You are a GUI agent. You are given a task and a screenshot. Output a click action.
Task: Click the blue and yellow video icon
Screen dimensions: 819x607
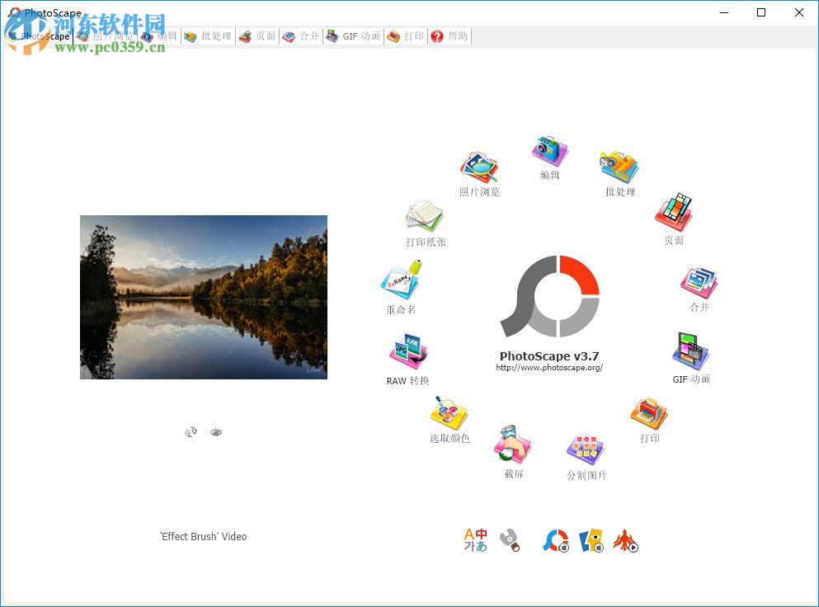pos(591,540)
